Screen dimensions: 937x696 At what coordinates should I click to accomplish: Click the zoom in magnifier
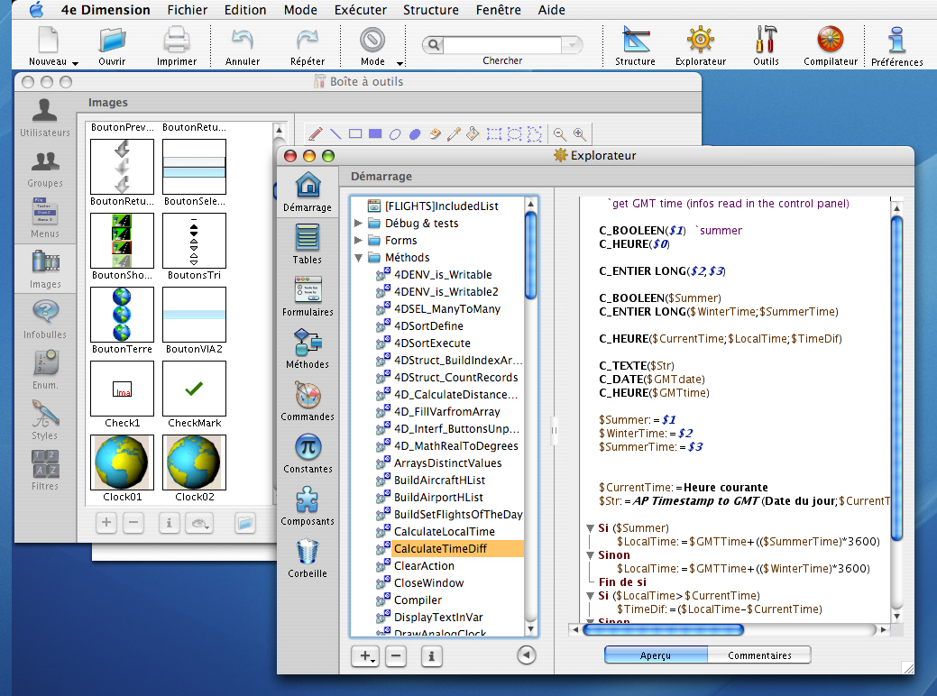click(x=580, y=133)
